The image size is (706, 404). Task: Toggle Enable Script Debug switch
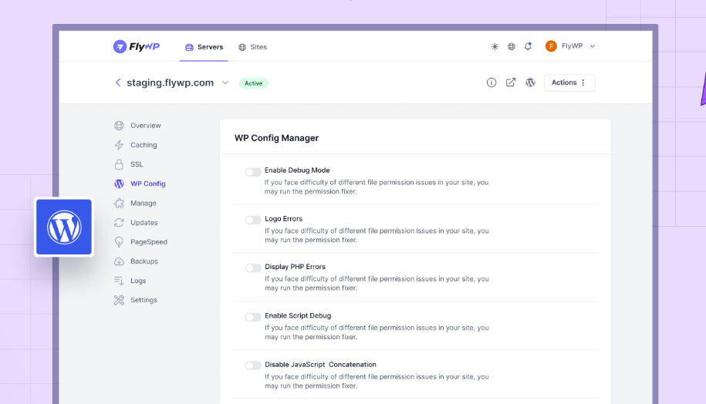253,317
